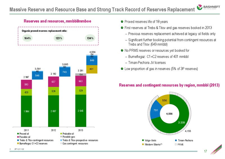Viewport: 225px width, 159px height.
Task: Click 'Organic proved reserves replacement ratio' label
Action: (44, 31)
